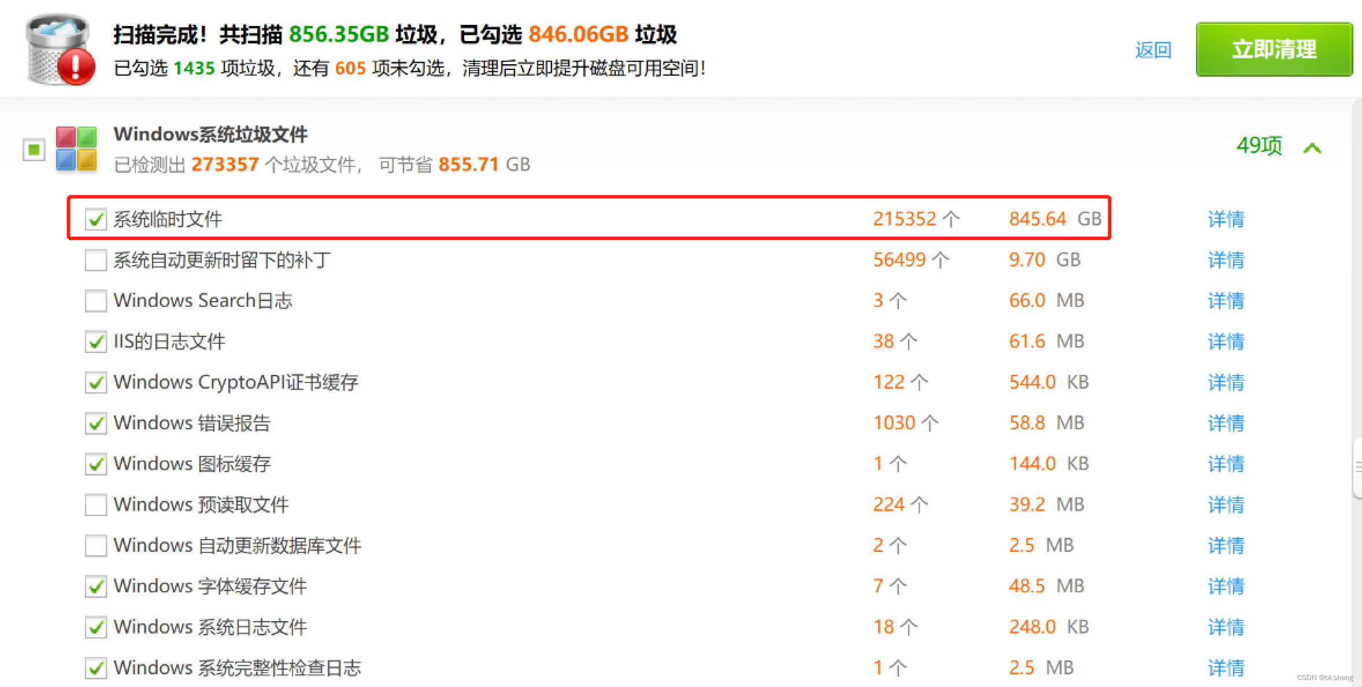Check the 系统自动更新时留下的补丁 checkbox

click(x=95, y=260)
